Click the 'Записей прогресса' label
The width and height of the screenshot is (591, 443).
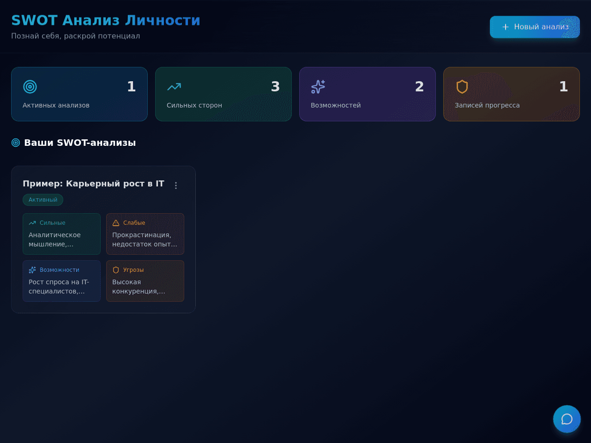tap(487, 105)
